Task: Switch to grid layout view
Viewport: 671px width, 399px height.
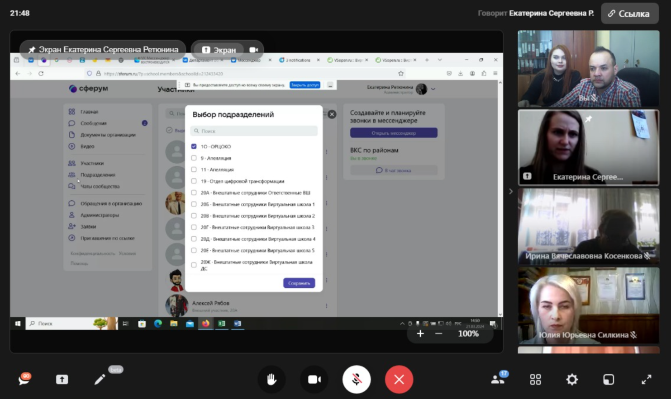Action: point(535,380)
